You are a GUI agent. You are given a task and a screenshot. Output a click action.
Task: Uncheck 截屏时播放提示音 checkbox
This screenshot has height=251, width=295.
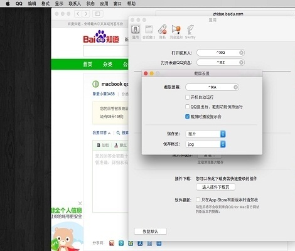(187, 117)
